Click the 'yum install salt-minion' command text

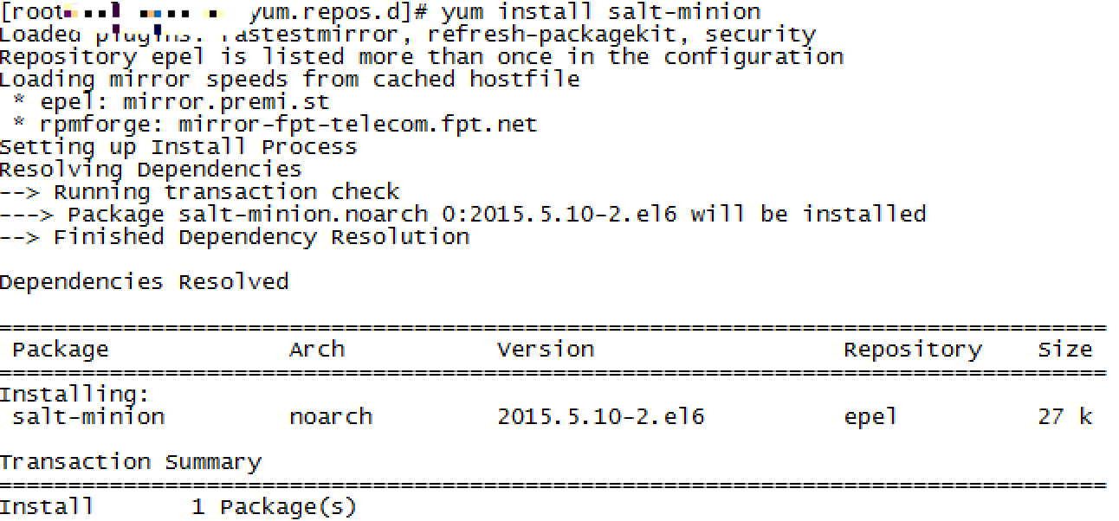(x=601, y=13)
